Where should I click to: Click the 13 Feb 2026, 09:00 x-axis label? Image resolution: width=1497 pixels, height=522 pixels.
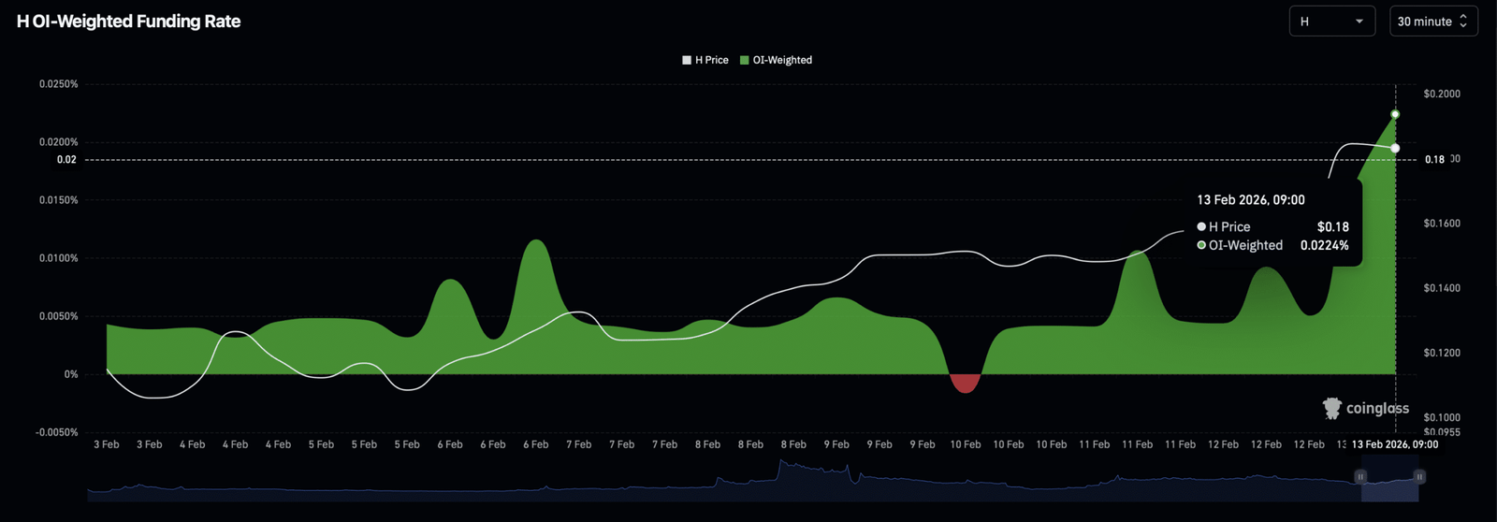(x=1394, y=444)
